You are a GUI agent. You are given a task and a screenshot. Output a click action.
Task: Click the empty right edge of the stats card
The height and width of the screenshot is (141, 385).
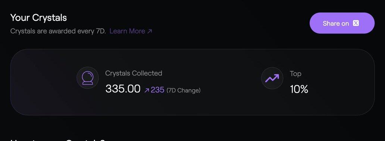344,82
